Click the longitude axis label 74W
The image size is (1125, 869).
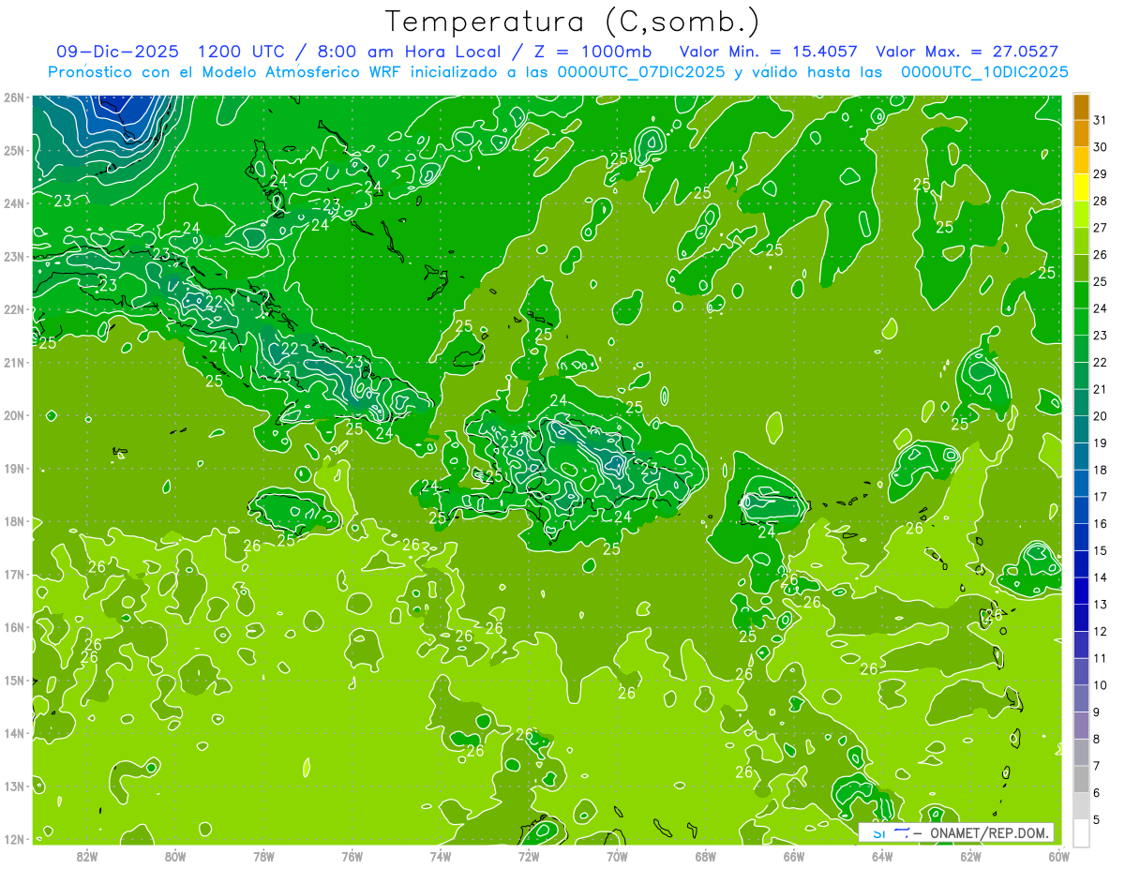click(x=441, y=857)
